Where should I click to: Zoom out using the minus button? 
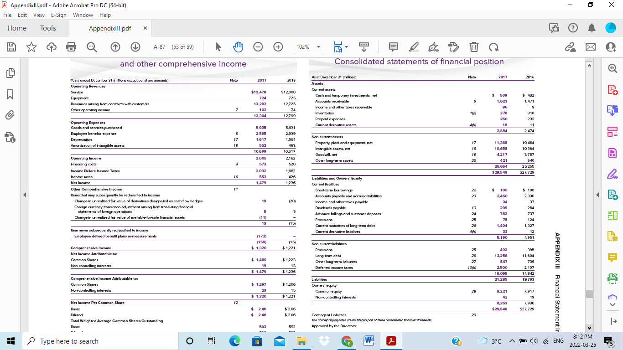click(258, 46)
